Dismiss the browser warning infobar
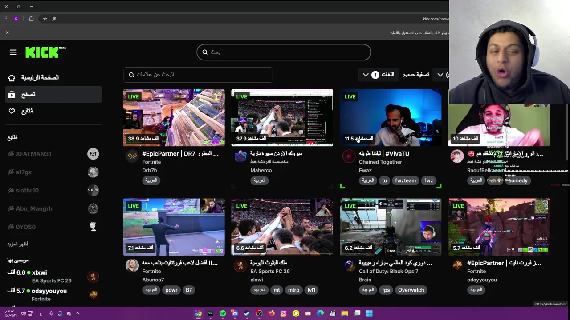The width and height of the screenshot is (570, 320). [x=7, y=32]
